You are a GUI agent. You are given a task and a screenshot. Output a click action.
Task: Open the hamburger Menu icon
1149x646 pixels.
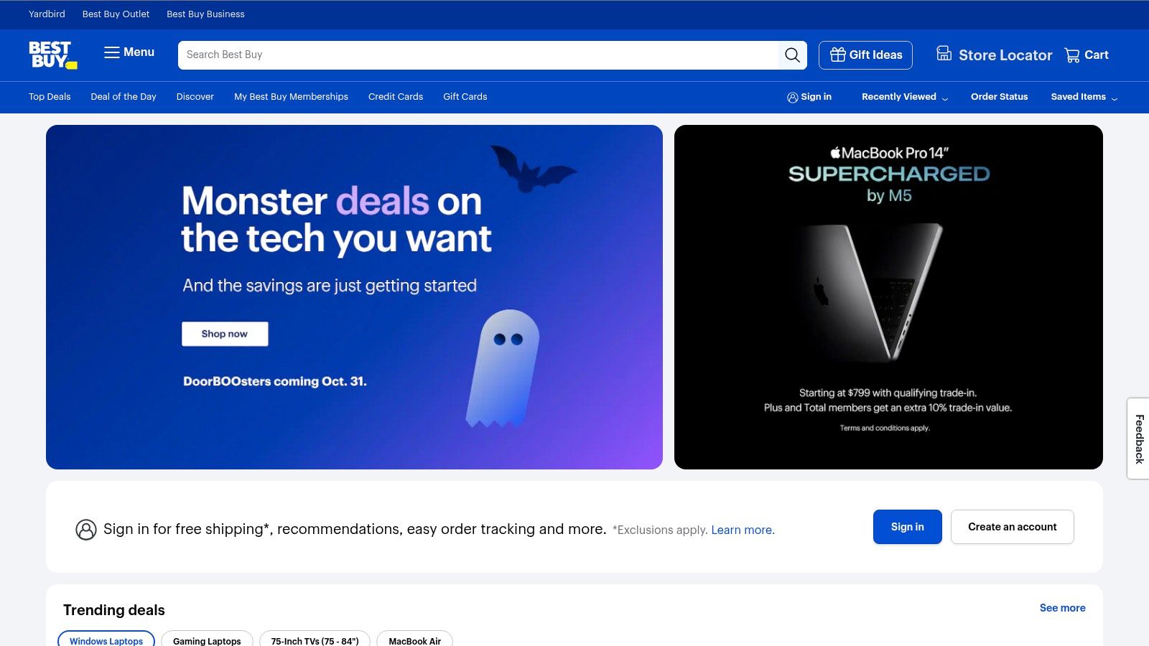pos(111,52)
